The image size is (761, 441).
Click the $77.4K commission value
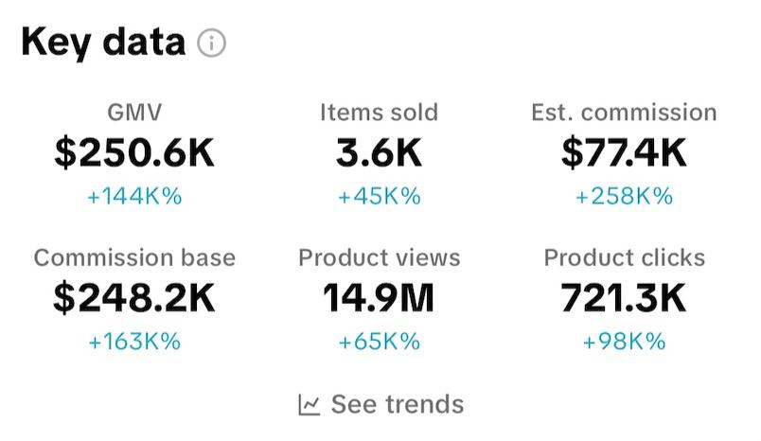point(624,153)
